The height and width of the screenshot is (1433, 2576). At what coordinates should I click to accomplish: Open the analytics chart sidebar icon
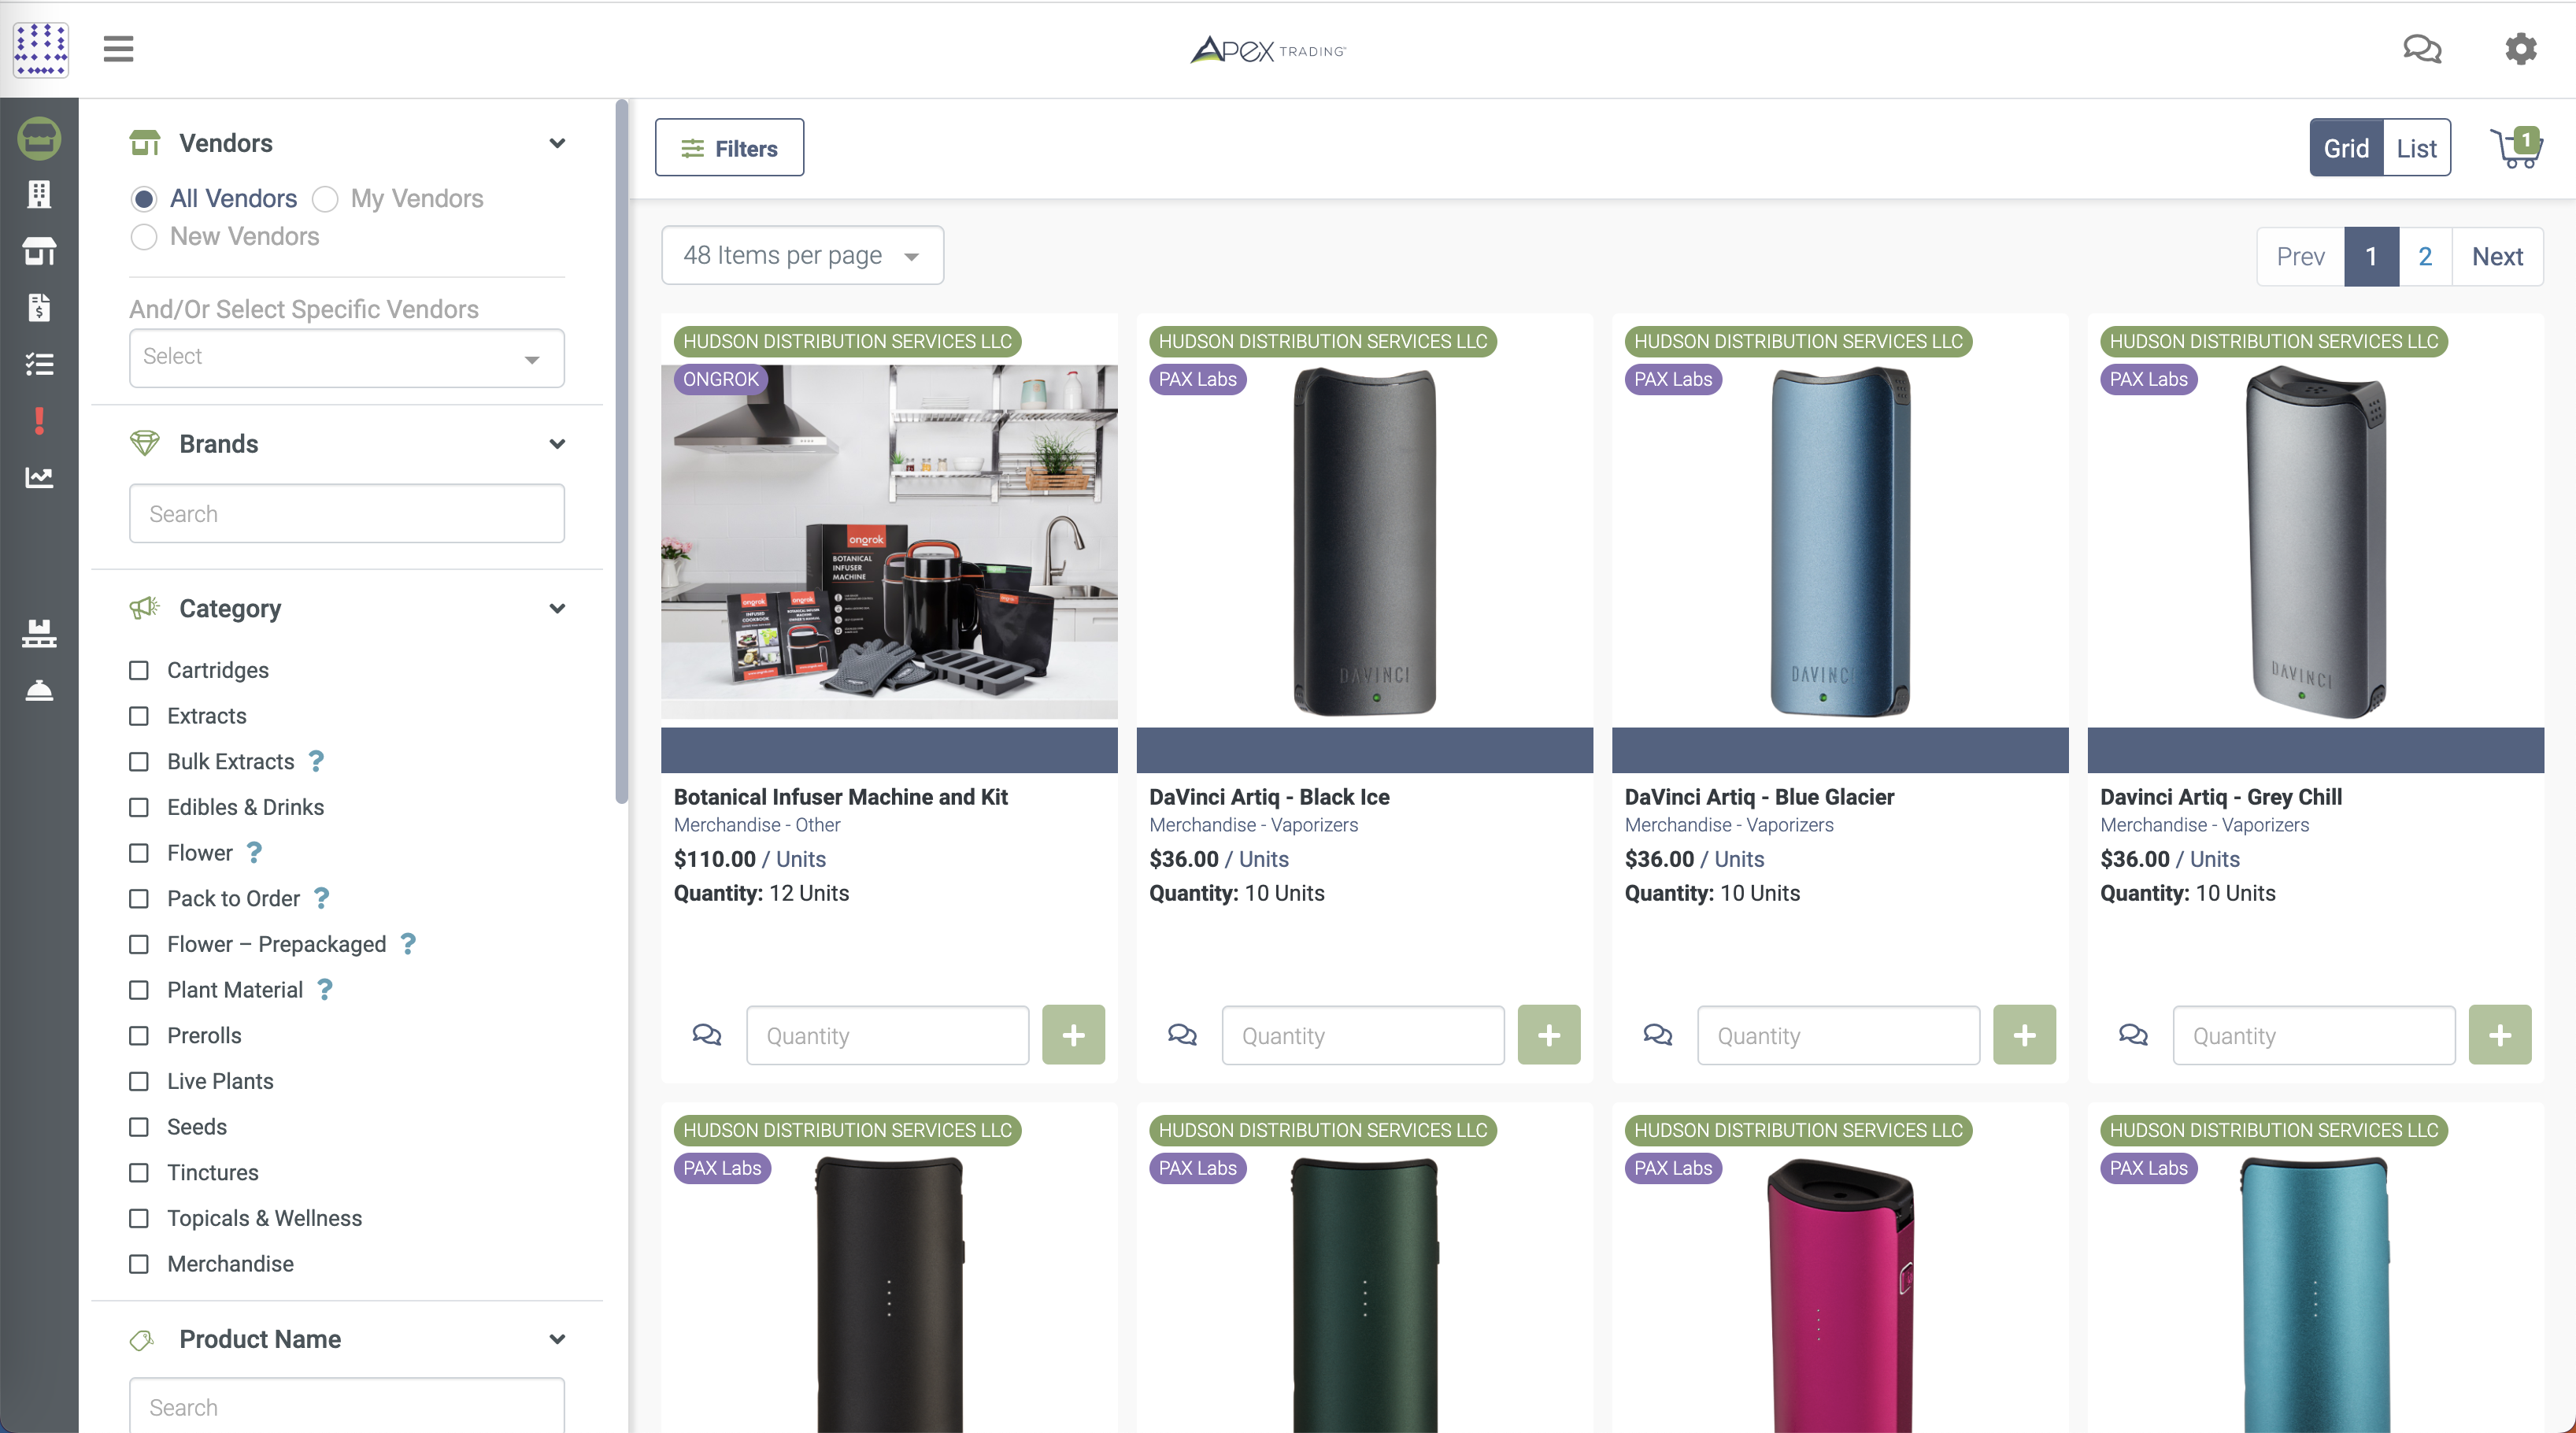(39, 477)
